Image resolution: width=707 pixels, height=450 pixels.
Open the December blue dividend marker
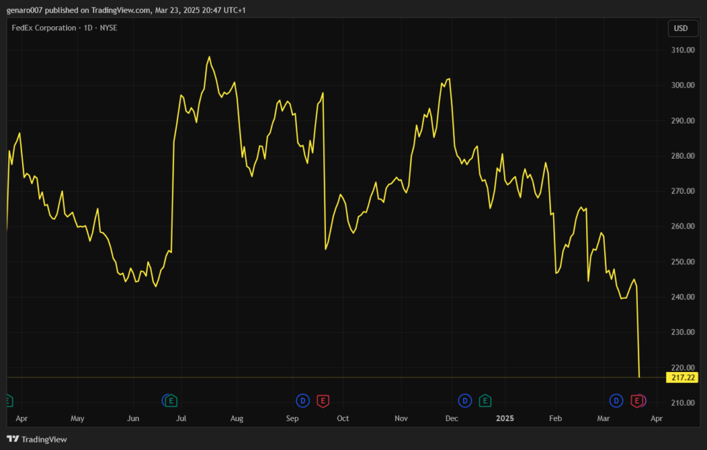(x=465, y=400)
